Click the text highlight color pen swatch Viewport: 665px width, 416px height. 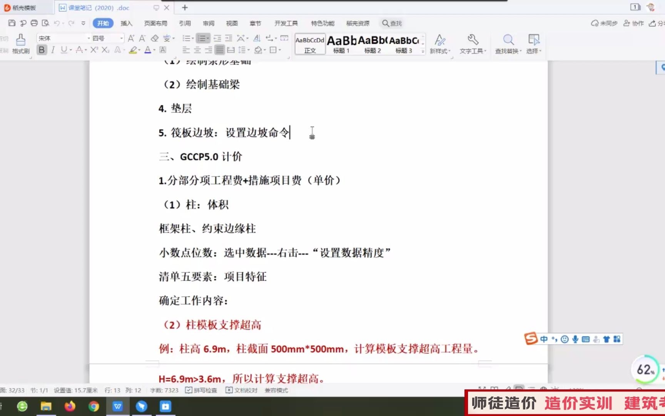(132, 50)
